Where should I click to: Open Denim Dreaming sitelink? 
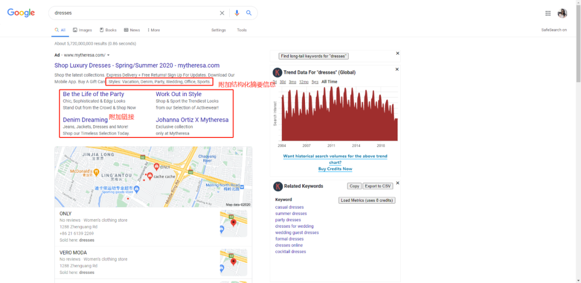point(85,120)
